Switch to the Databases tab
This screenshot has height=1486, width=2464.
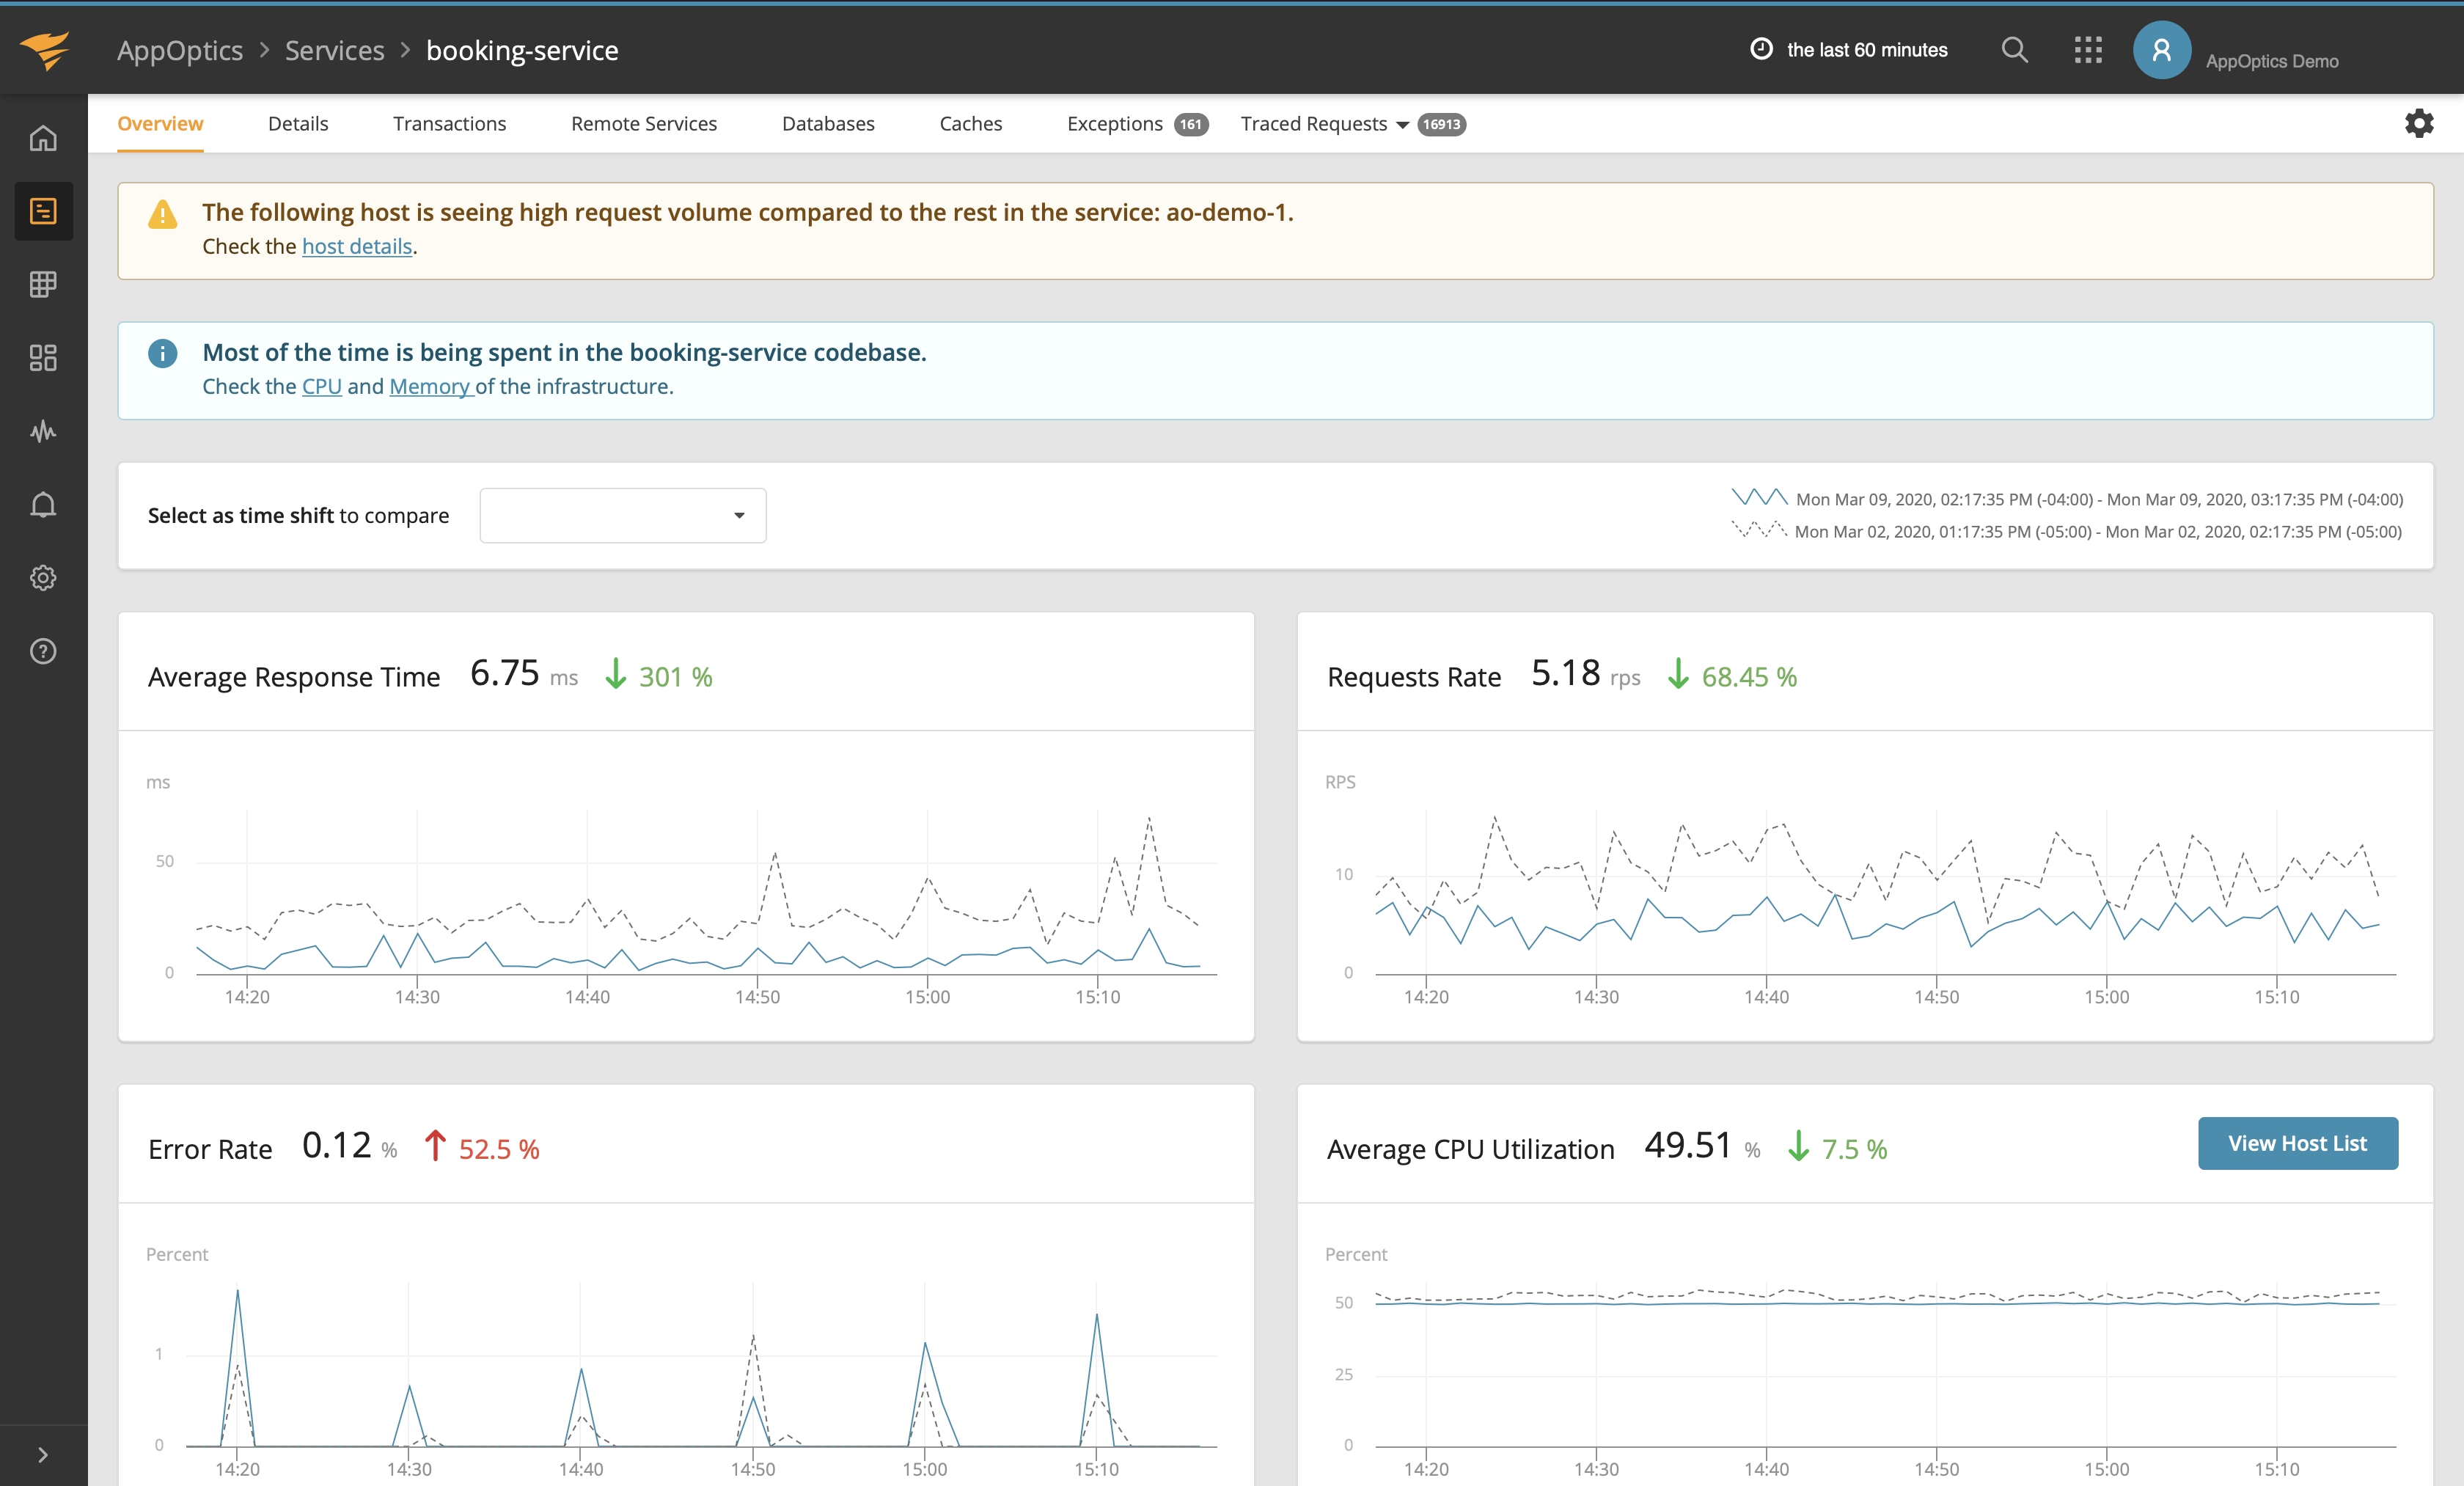[828, 123]
